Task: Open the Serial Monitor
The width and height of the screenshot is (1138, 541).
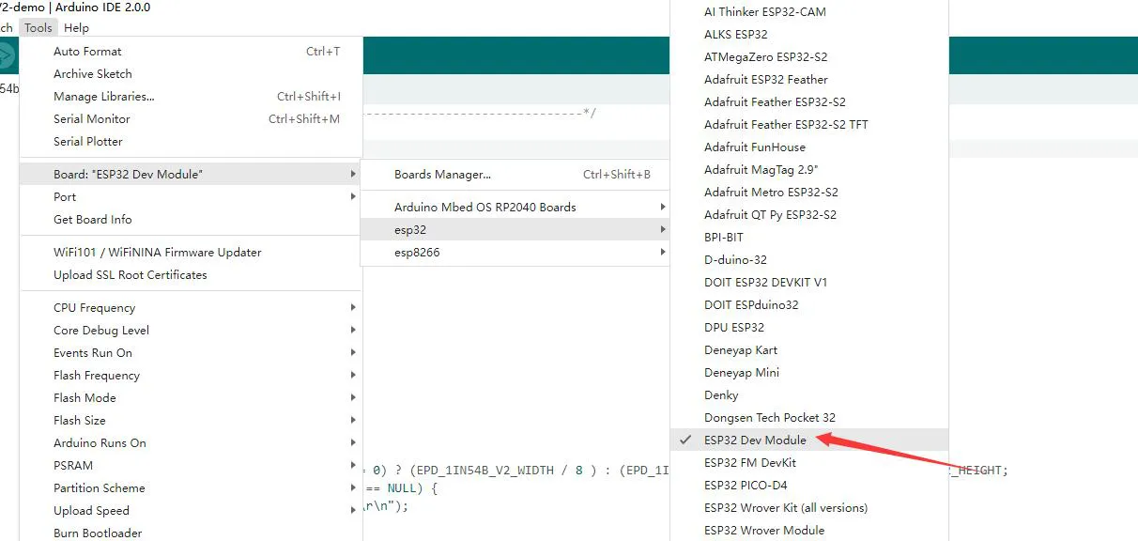Action: coord(191,119)
